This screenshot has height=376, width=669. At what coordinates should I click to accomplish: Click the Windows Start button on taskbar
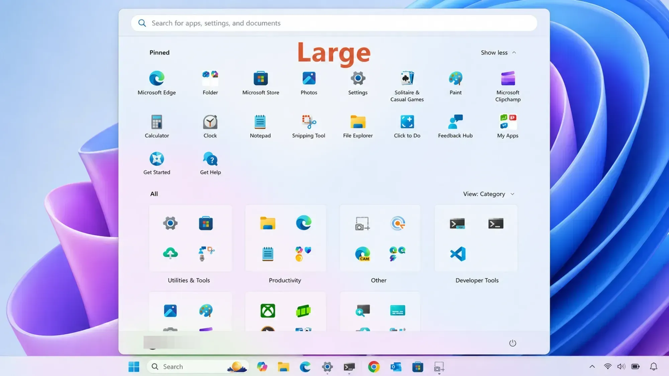pos(134,367)
